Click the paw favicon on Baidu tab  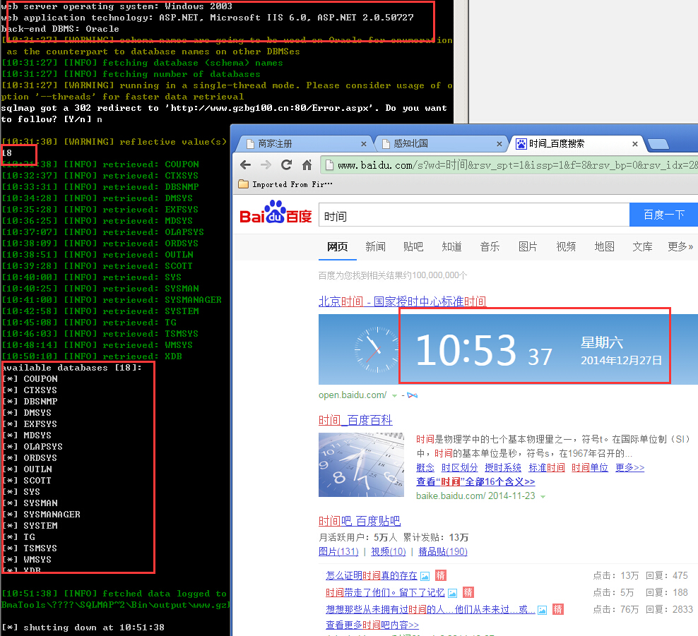tap(521, 144)
